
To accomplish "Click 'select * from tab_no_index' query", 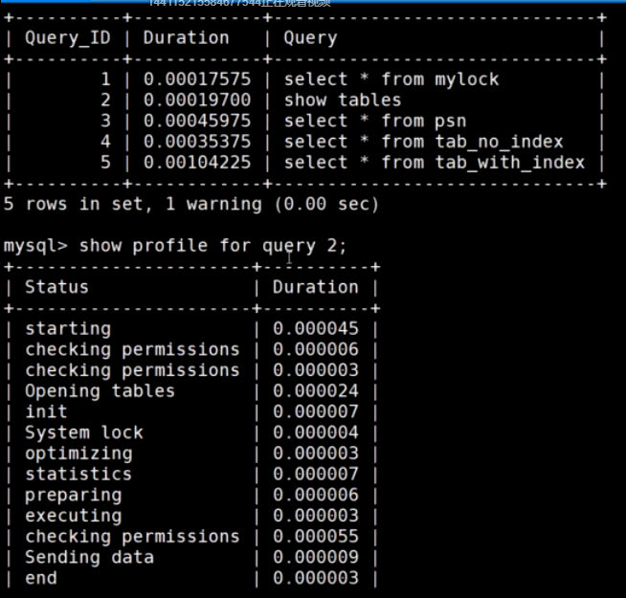I will (423, 143).
